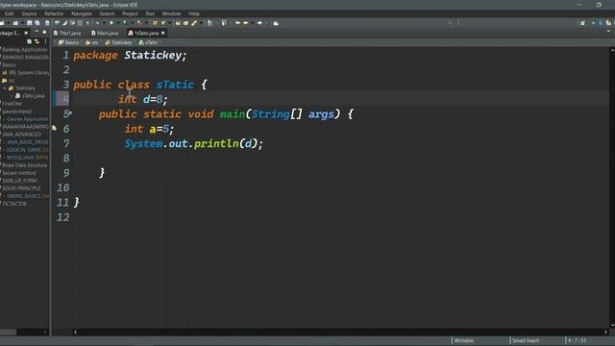The image size is (615, 346).
Task: Start debugging with the Debug toolbar icon
Action: (x=97, y=23)
